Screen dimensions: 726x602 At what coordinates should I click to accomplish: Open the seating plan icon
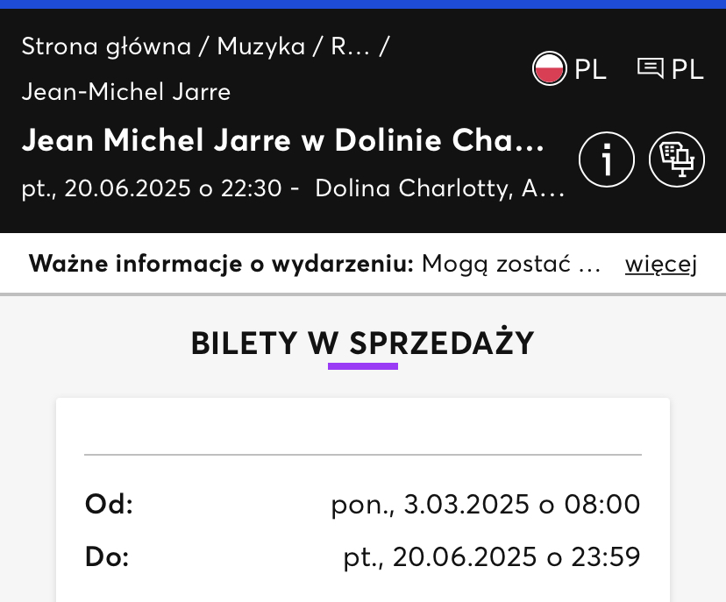676,159
